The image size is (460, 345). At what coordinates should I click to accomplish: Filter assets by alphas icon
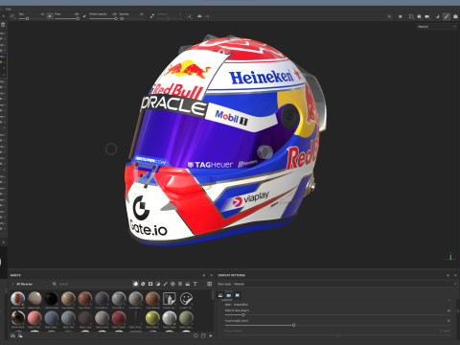click(x=172, y=284)
